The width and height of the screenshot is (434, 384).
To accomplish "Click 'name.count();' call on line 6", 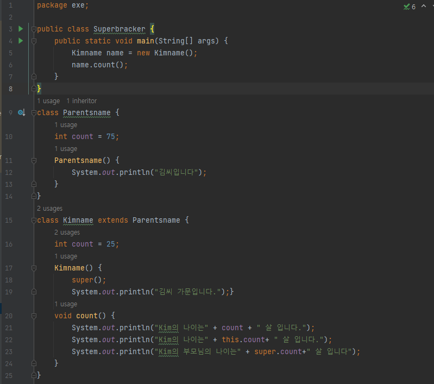I will pos(99,65).
